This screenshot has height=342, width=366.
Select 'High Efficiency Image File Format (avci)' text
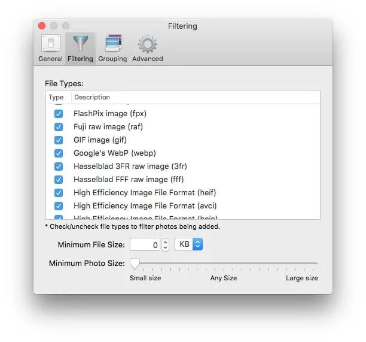point(145,205)
